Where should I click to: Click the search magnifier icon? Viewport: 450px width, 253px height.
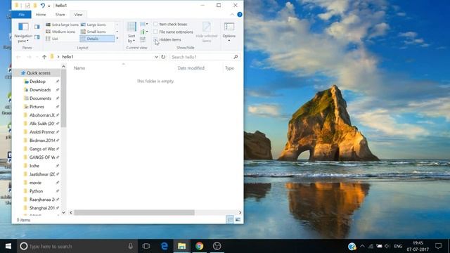[x=236, y=57]
